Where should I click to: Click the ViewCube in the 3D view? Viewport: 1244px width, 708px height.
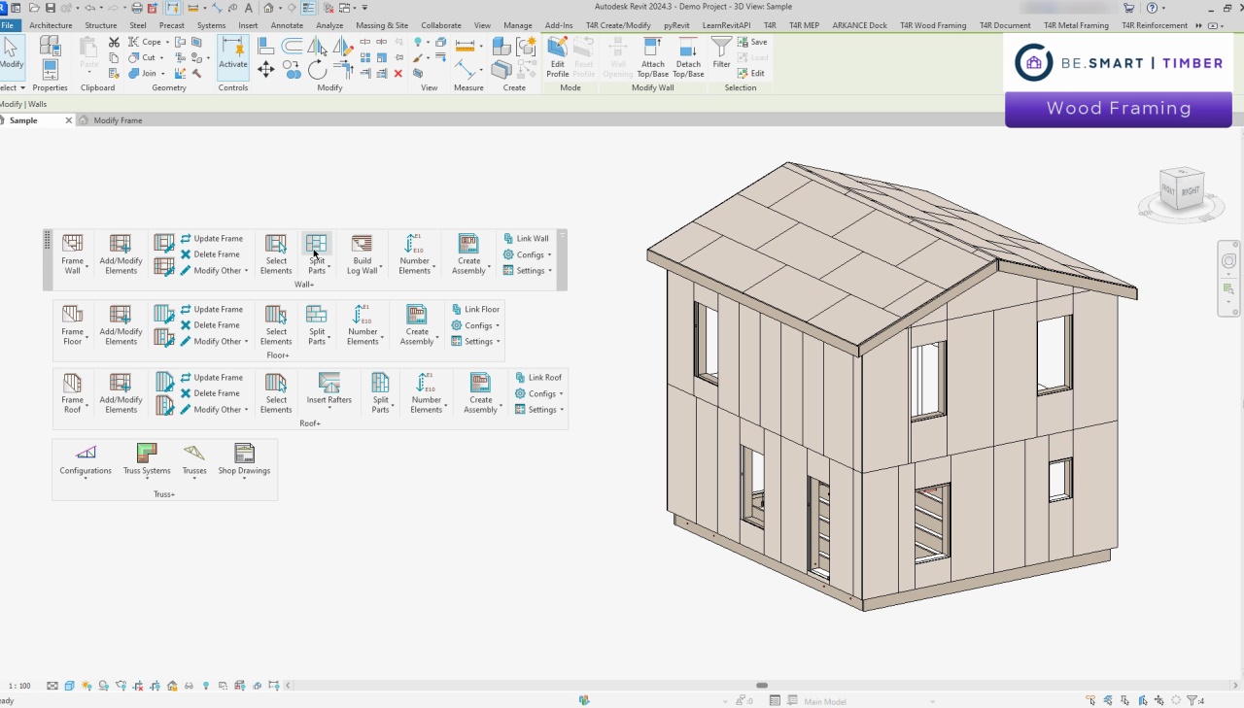(x=1181, y=186)
